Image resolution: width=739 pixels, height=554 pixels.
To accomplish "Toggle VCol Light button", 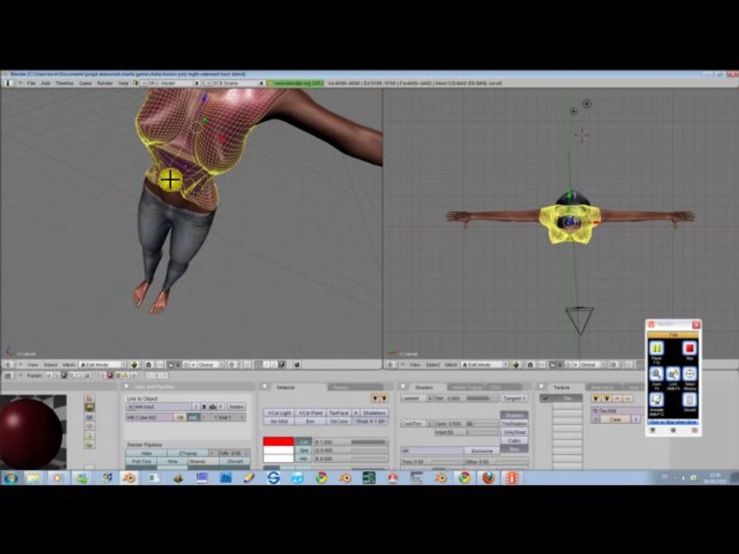I will click(279, 412).
